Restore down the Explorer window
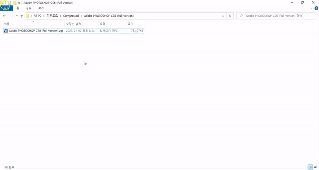 pos(302,3)
